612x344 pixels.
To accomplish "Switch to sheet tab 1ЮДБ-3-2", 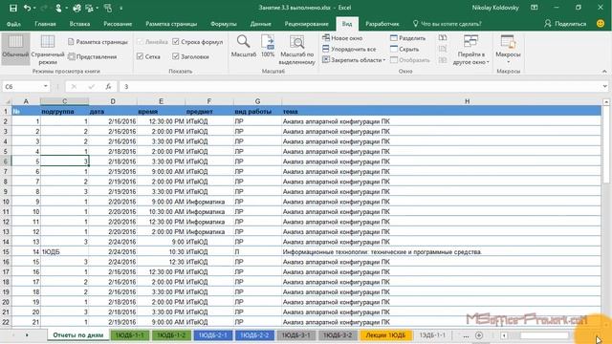I will 338,335.
